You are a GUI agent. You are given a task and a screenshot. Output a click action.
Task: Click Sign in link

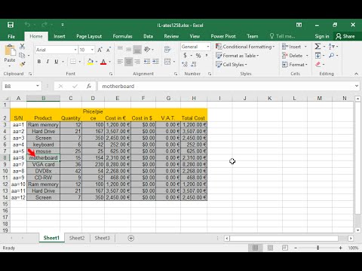point(322,36)
